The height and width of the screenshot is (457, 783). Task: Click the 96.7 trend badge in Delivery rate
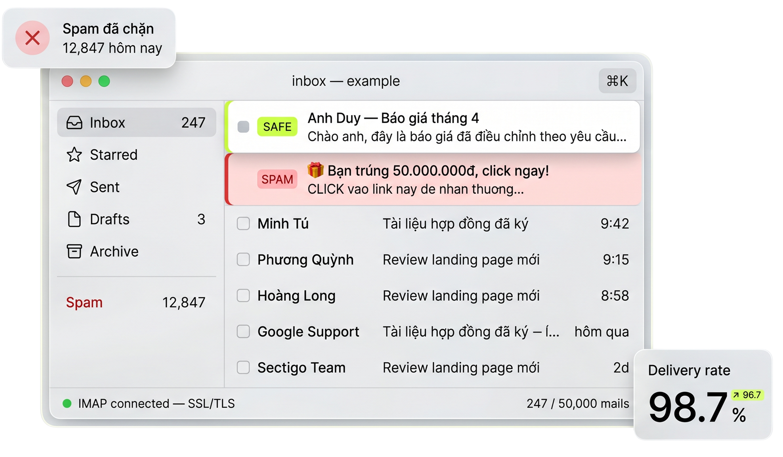[x=747, y=395]
